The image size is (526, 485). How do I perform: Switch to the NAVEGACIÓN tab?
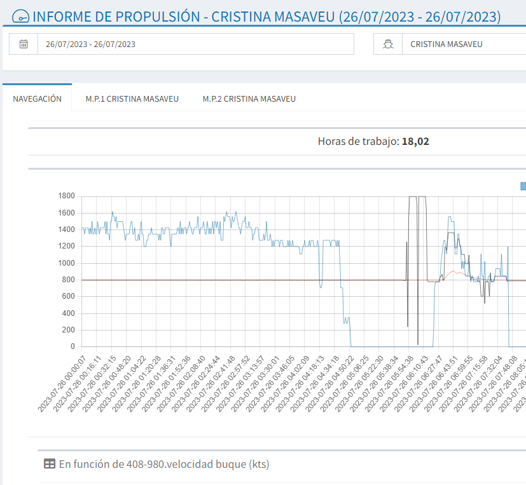(37, 99)
